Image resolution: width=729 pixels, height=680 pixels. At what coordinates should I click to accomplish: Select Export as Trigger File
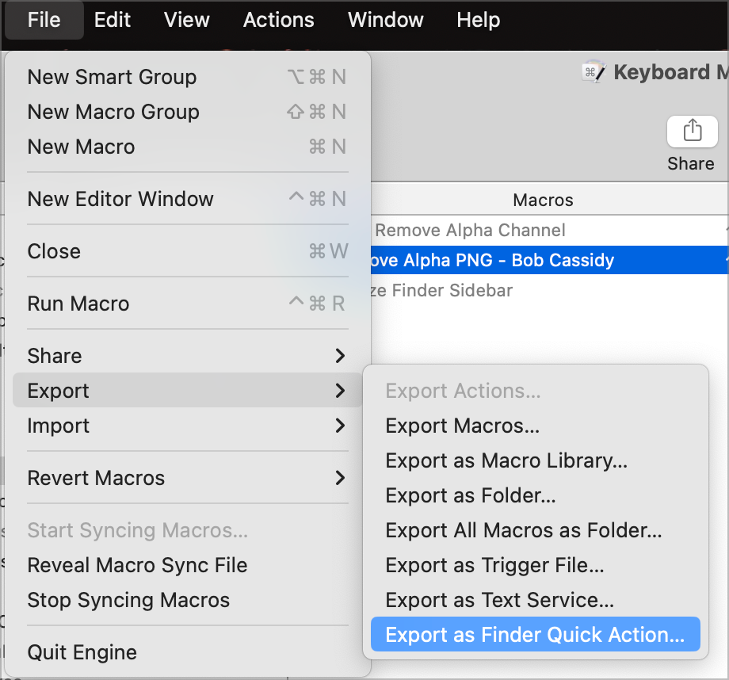tap(494, 565)
